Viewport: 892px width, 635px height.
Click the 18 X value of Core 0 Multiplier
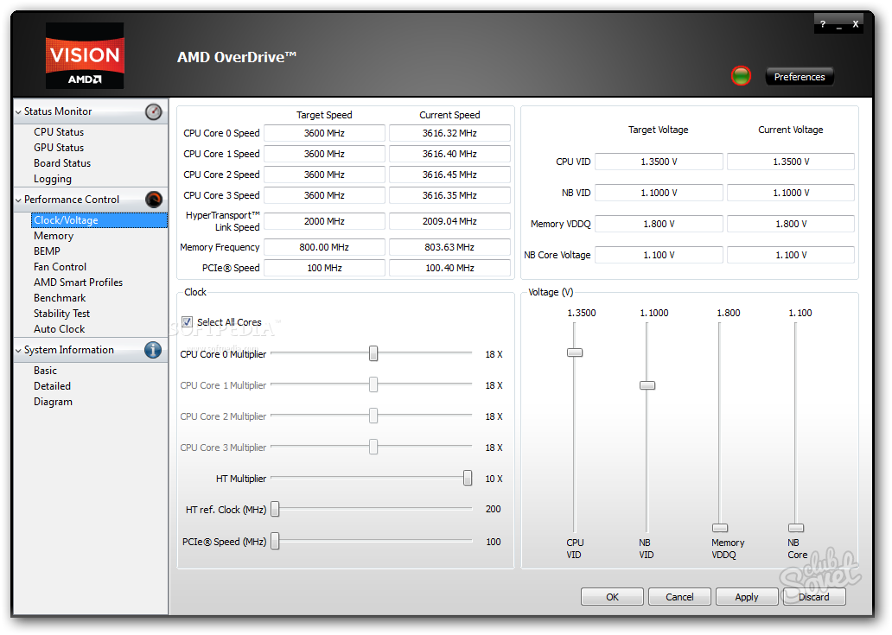tap(494, 354)
